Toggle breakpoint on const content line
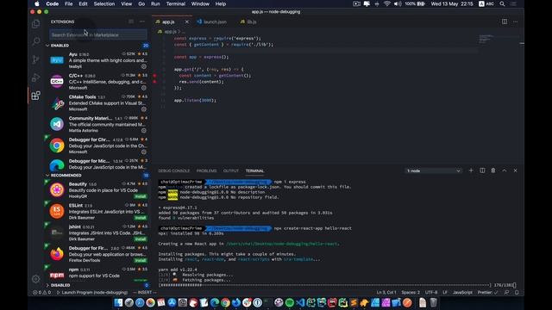552x310 pixels. [x=154, y=76]
